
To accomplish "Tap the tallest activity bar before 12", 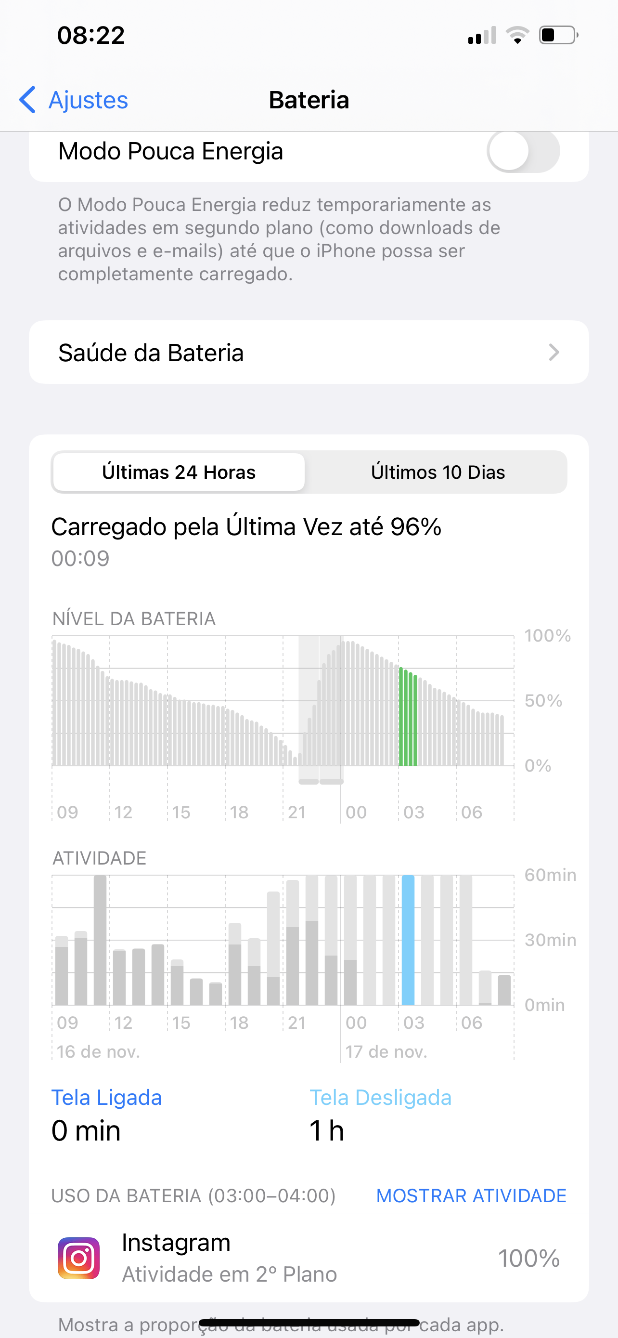I will pyautogui.click(x=100, y=940).
